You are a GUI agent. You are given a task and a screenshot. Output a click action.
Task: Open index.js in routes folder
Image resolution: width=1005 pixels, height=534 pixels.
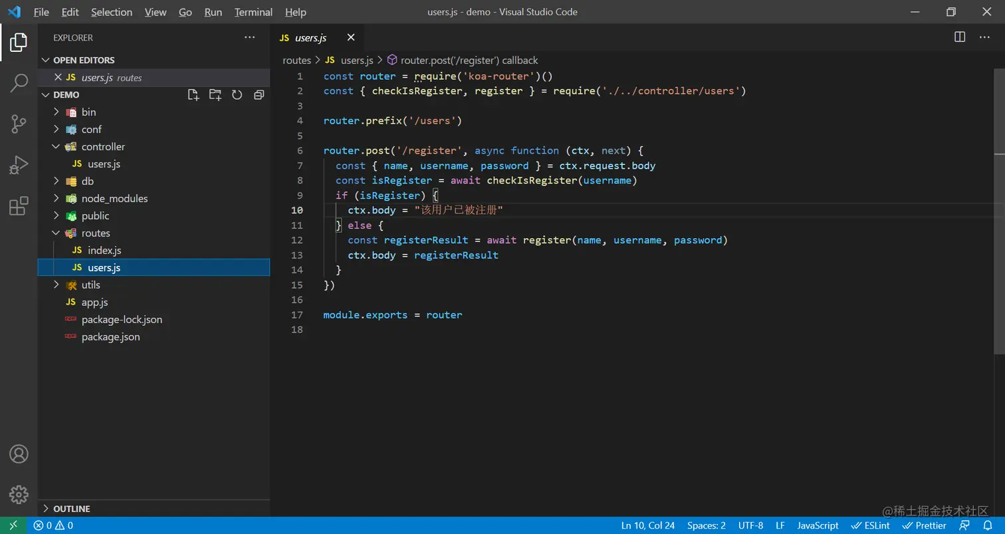154,251
